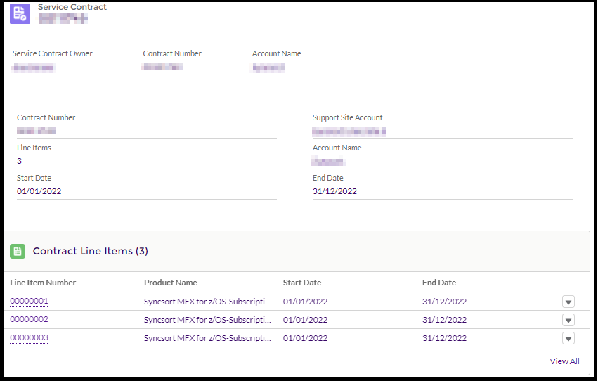Screen dimensions: 598x381
Task: Click the green Contract Line Items icon
Action: [18, 251]
